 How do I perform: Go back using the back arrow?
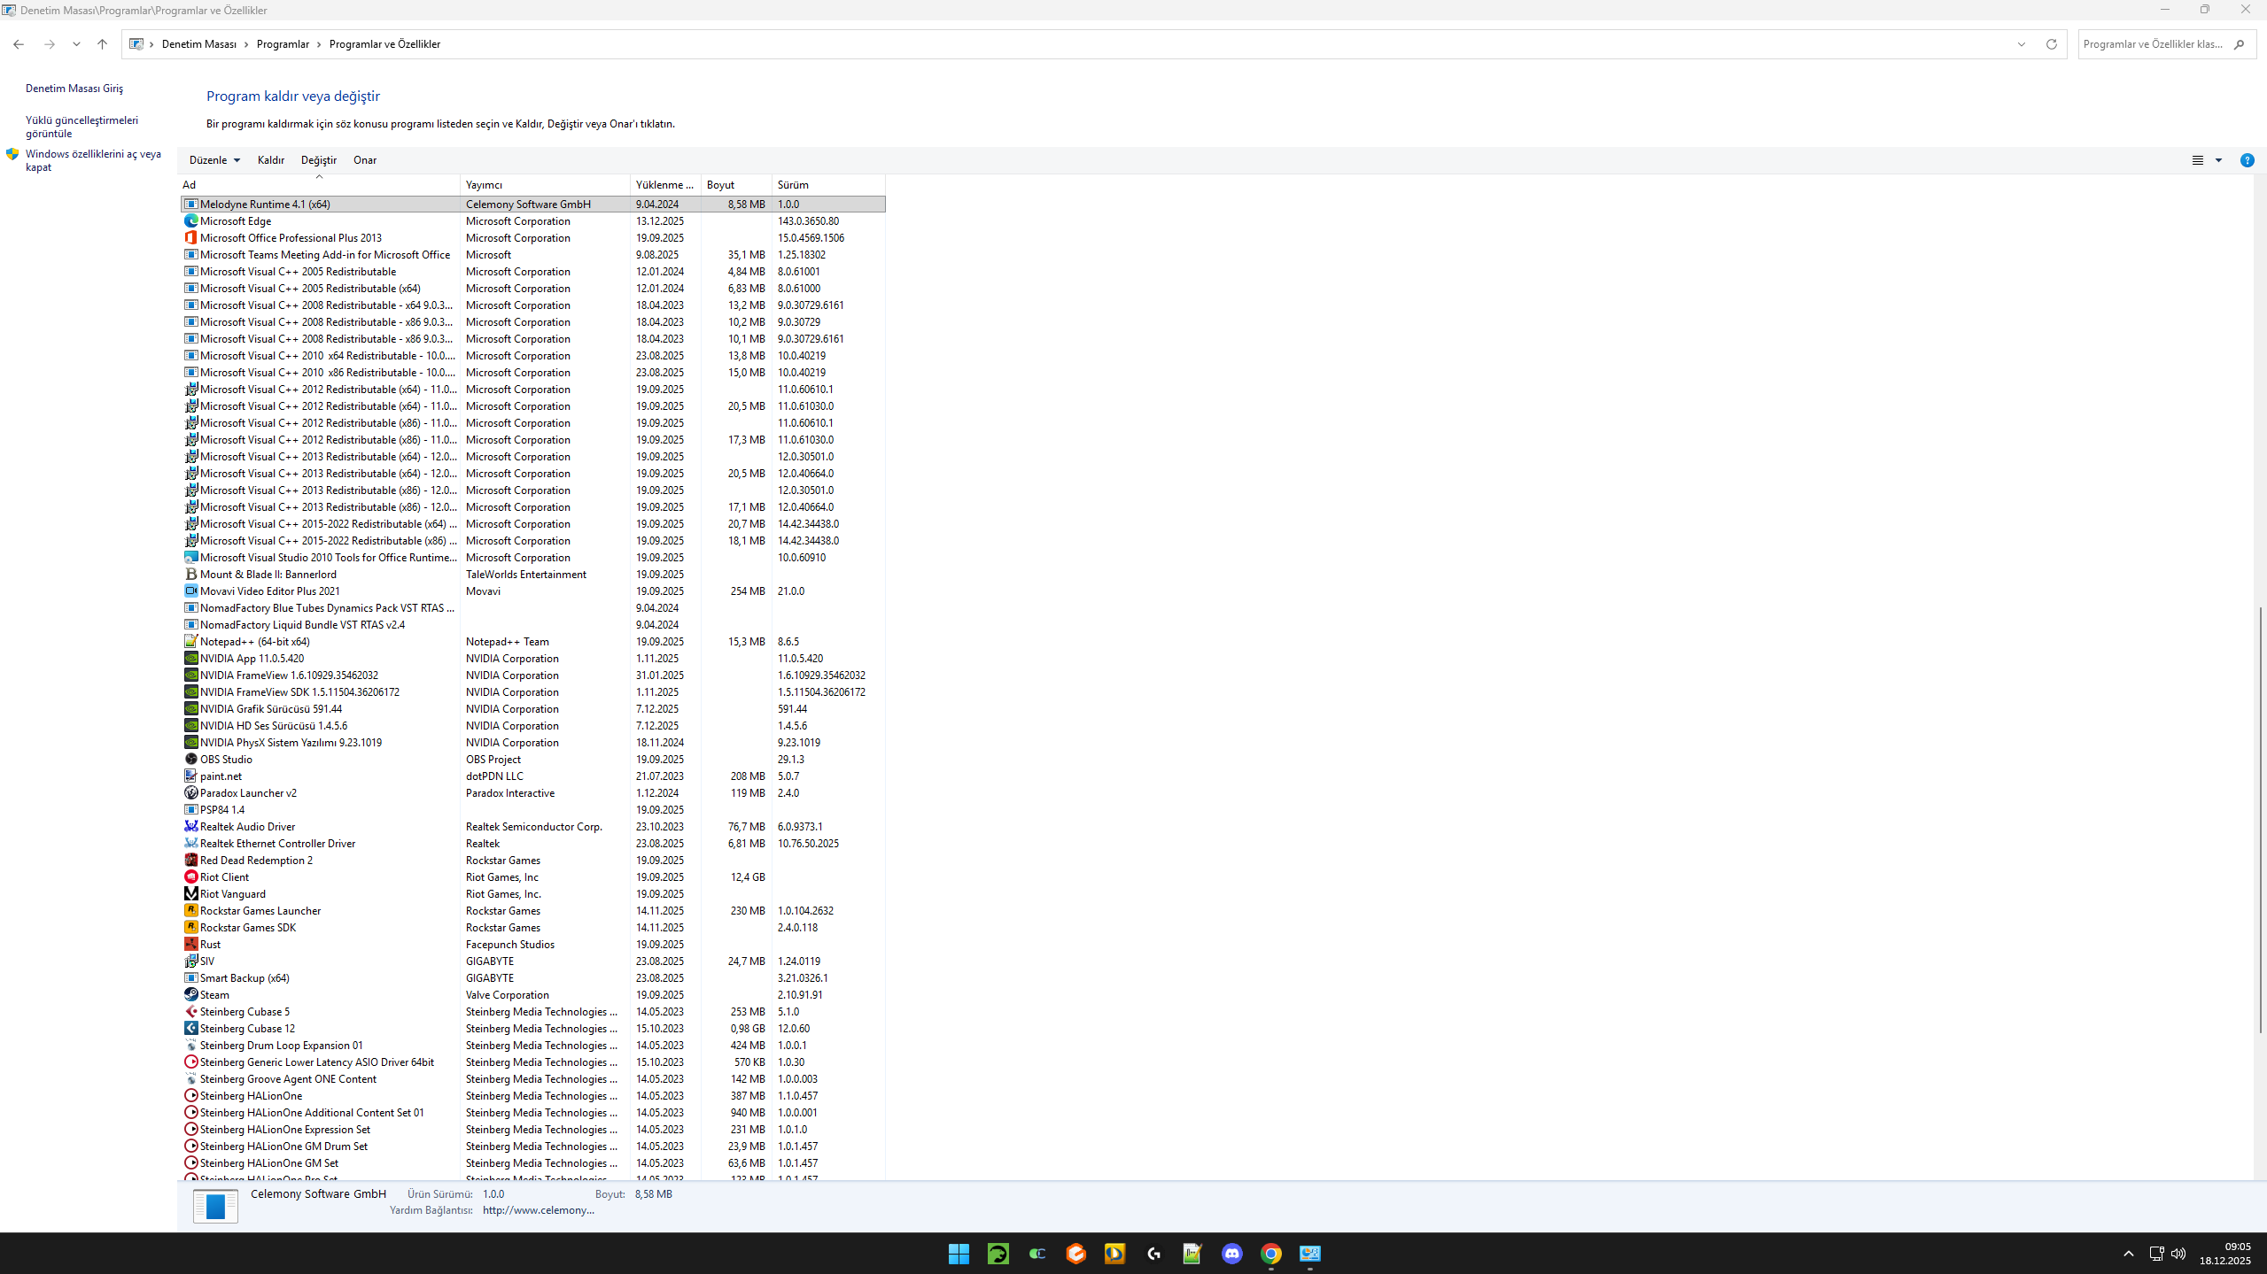(19, 44)
